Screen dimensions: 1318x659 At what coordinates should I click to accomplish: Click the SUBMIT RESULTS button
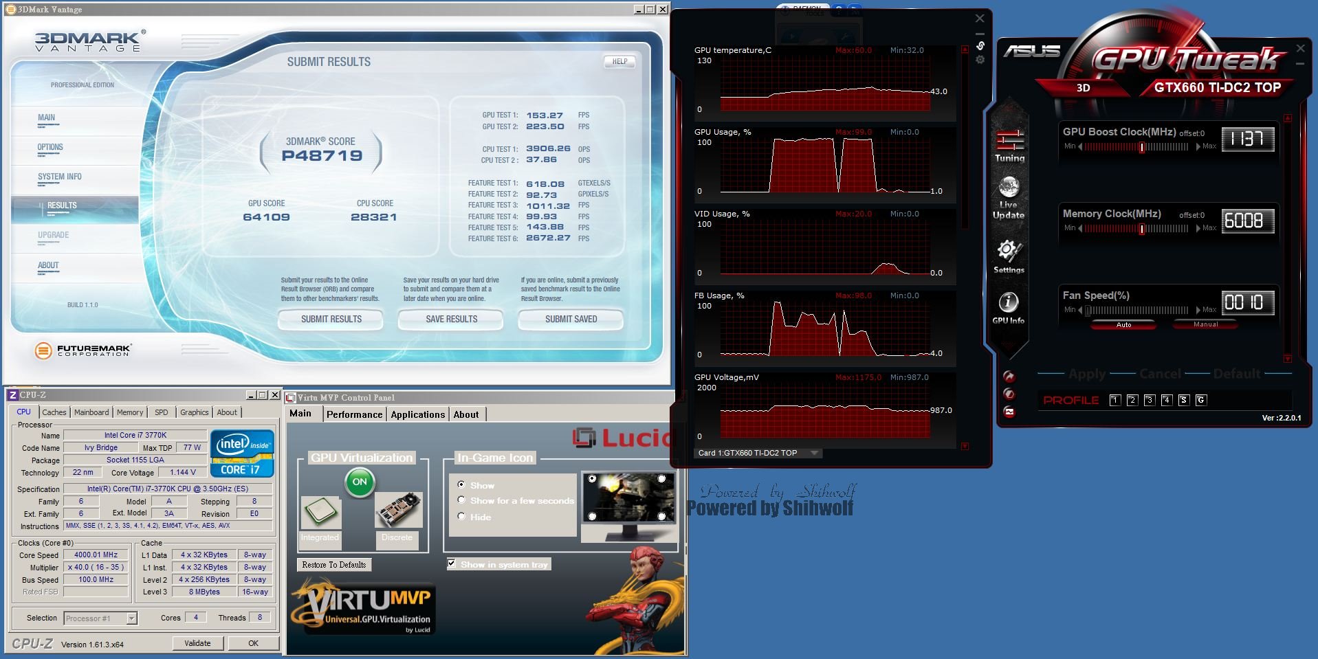point(331,319)
